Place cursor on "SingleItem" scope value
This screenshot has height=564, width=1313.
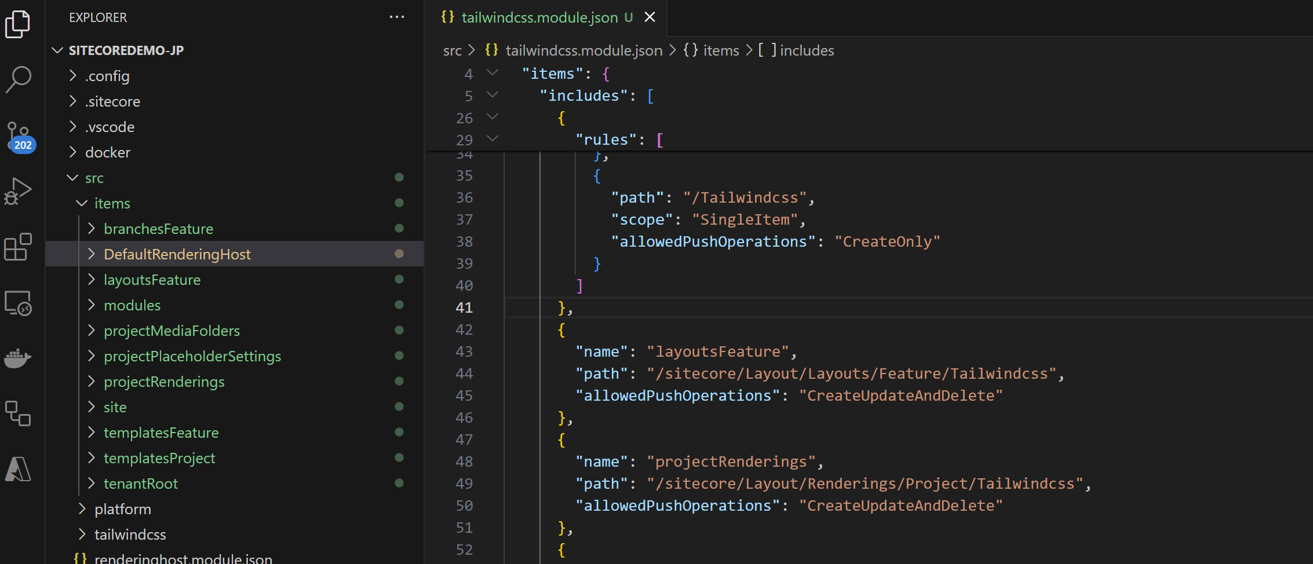click(x=745, y=219)
